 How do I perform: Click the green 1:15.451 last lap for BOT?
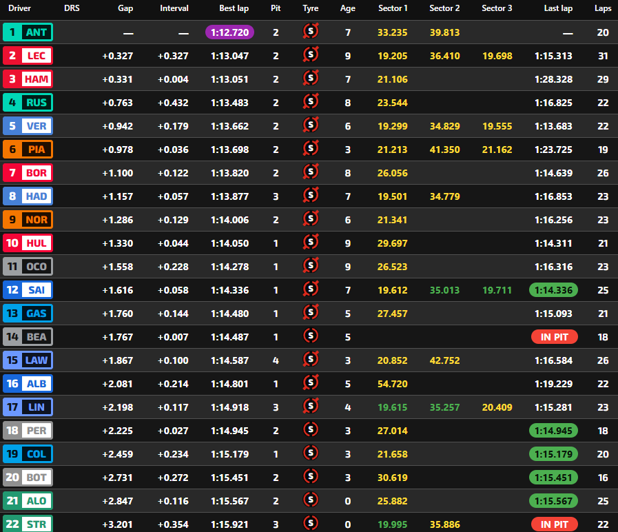[553, 478]
